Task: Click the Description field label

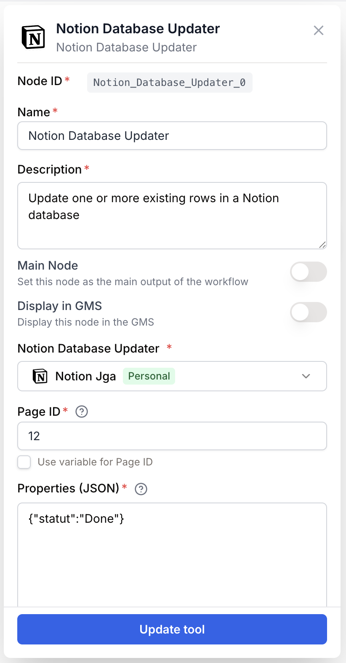Action: [x=50, y=169]
